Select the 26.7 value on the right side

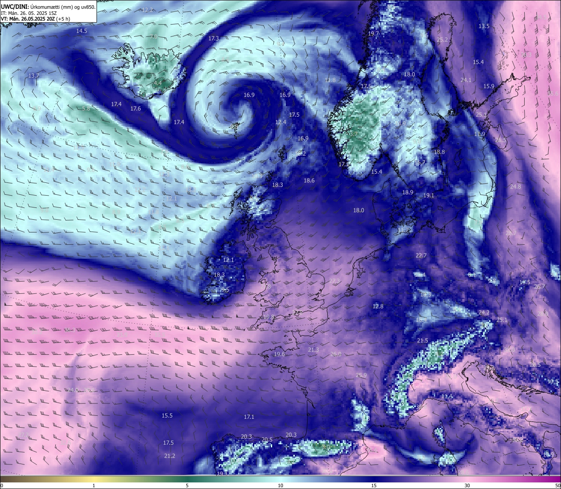click(x=540, y=287)
